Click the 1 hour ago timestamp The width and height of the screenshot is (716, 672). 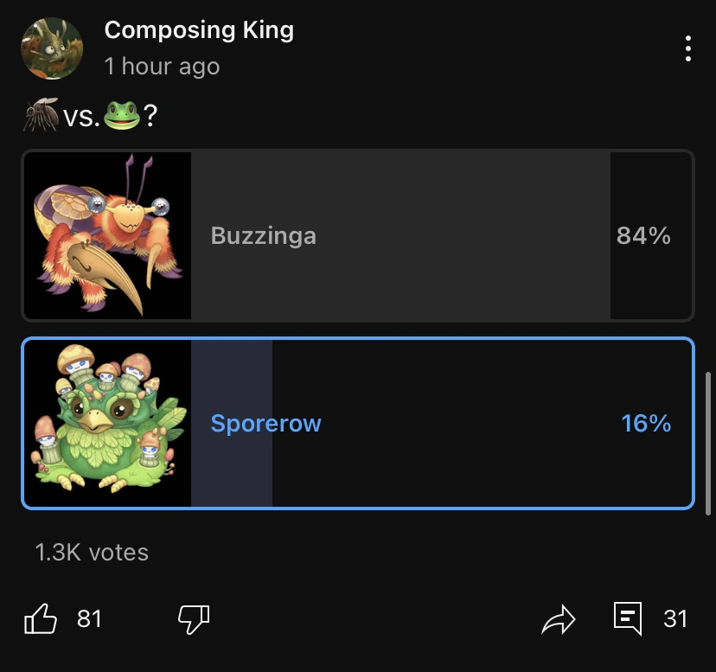(162, 65)
